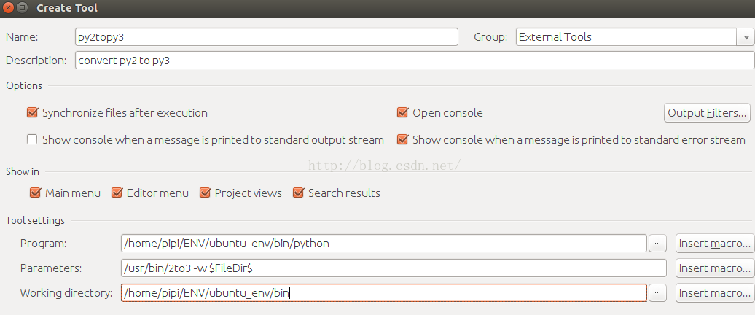Click Insert macro for the Parameters field

click(714, 268)
